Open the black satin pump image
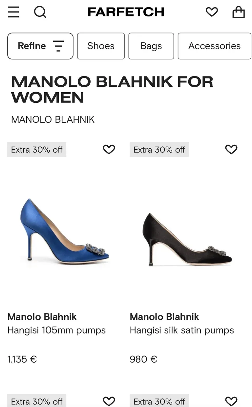This screenshot has width=252, height=407. click(187, 239)
